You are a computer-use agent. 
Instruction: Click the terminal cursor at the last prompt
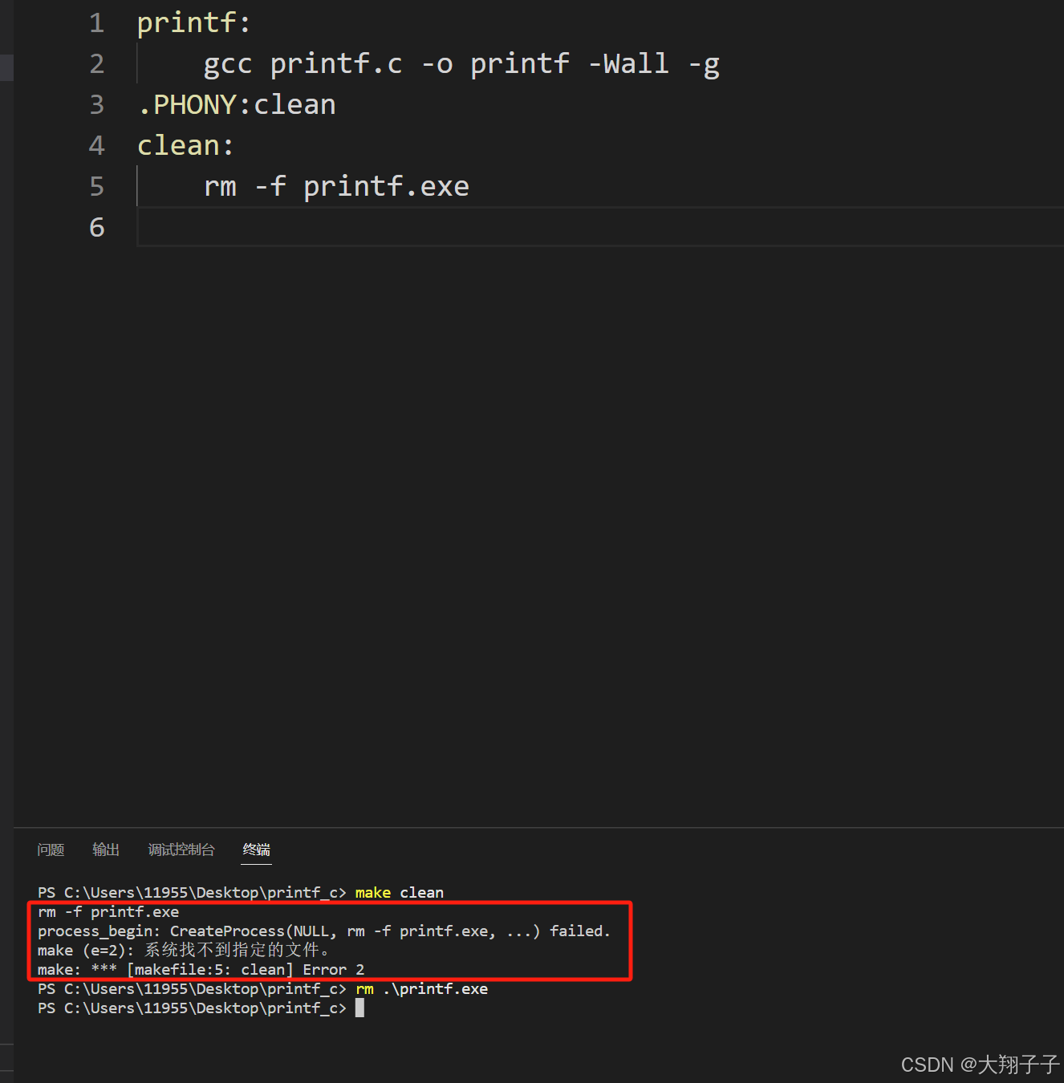coord(359,1008)
